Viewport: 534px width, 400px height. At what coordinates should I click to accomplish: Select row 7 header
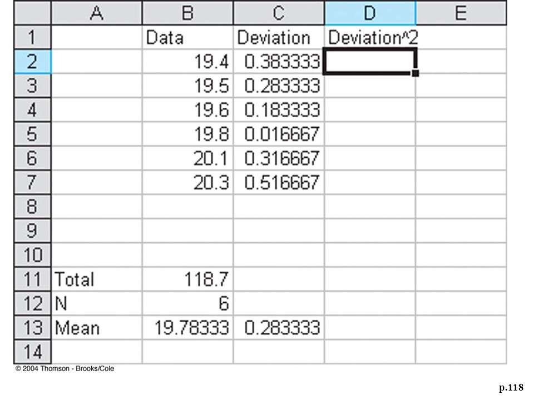tap(32, 182)
